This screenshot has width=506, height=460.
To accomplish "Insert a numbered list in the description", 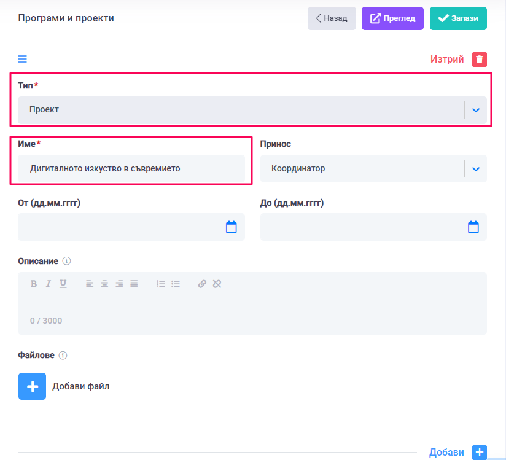I will [161, 284].
